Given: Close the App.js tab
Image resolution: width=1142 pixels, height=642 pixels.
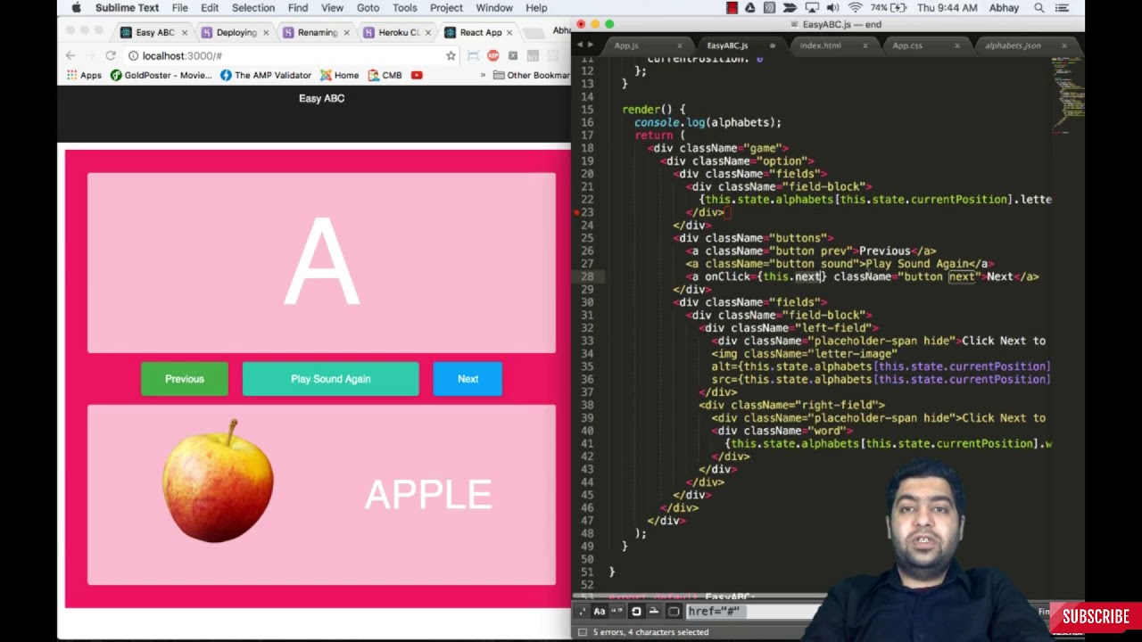Looking at the screenshot, I should click(x=680, y=45).
